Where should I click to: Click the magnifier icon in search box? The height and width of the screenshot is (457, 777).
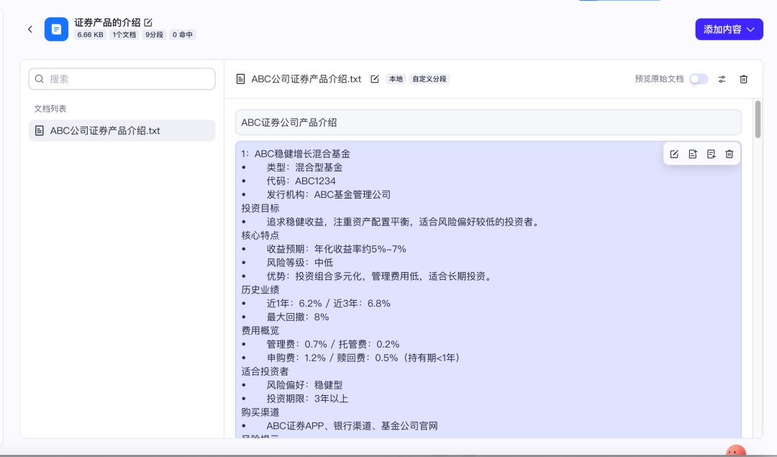(39, 79)
